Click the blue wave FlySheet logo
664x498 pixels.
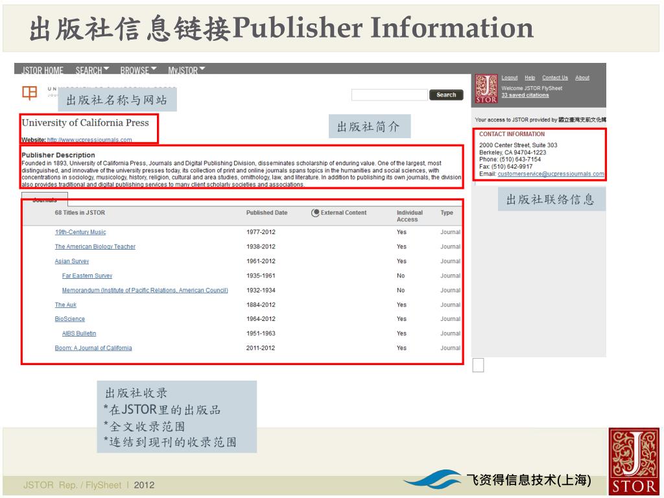[x=433, y=479]
